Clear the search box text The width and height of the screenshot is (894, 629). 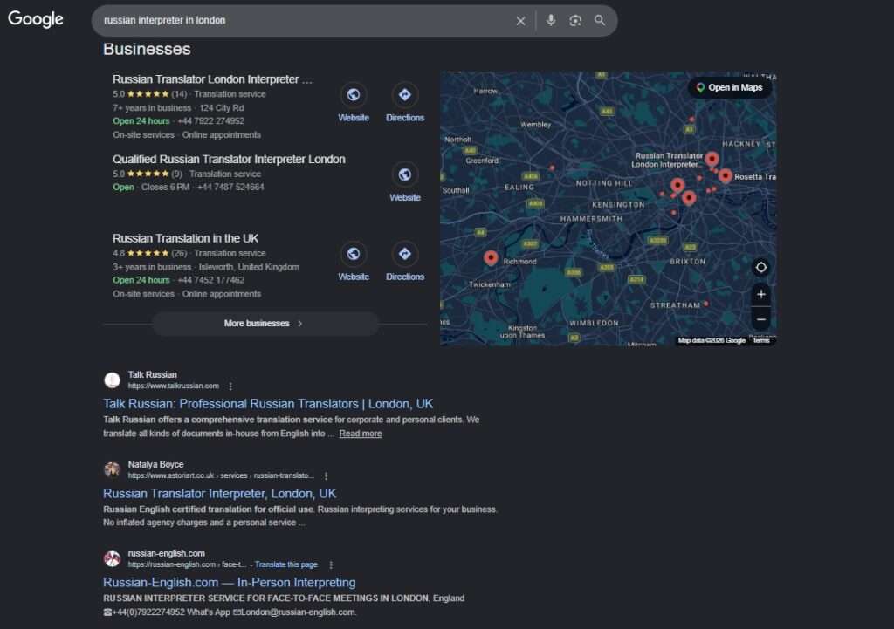point(520,21)
